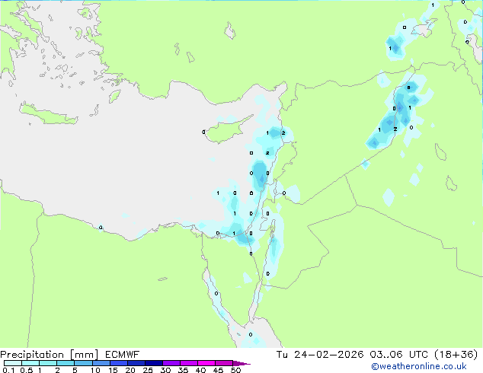Click the '(18+36)' forecast run text

click(x=456, y=355)
